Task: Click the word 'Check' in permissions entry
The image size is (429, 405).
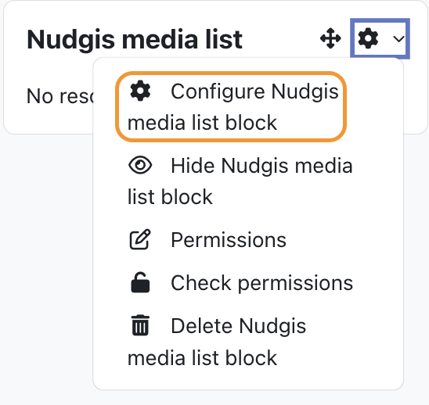Action: (201, 282)
